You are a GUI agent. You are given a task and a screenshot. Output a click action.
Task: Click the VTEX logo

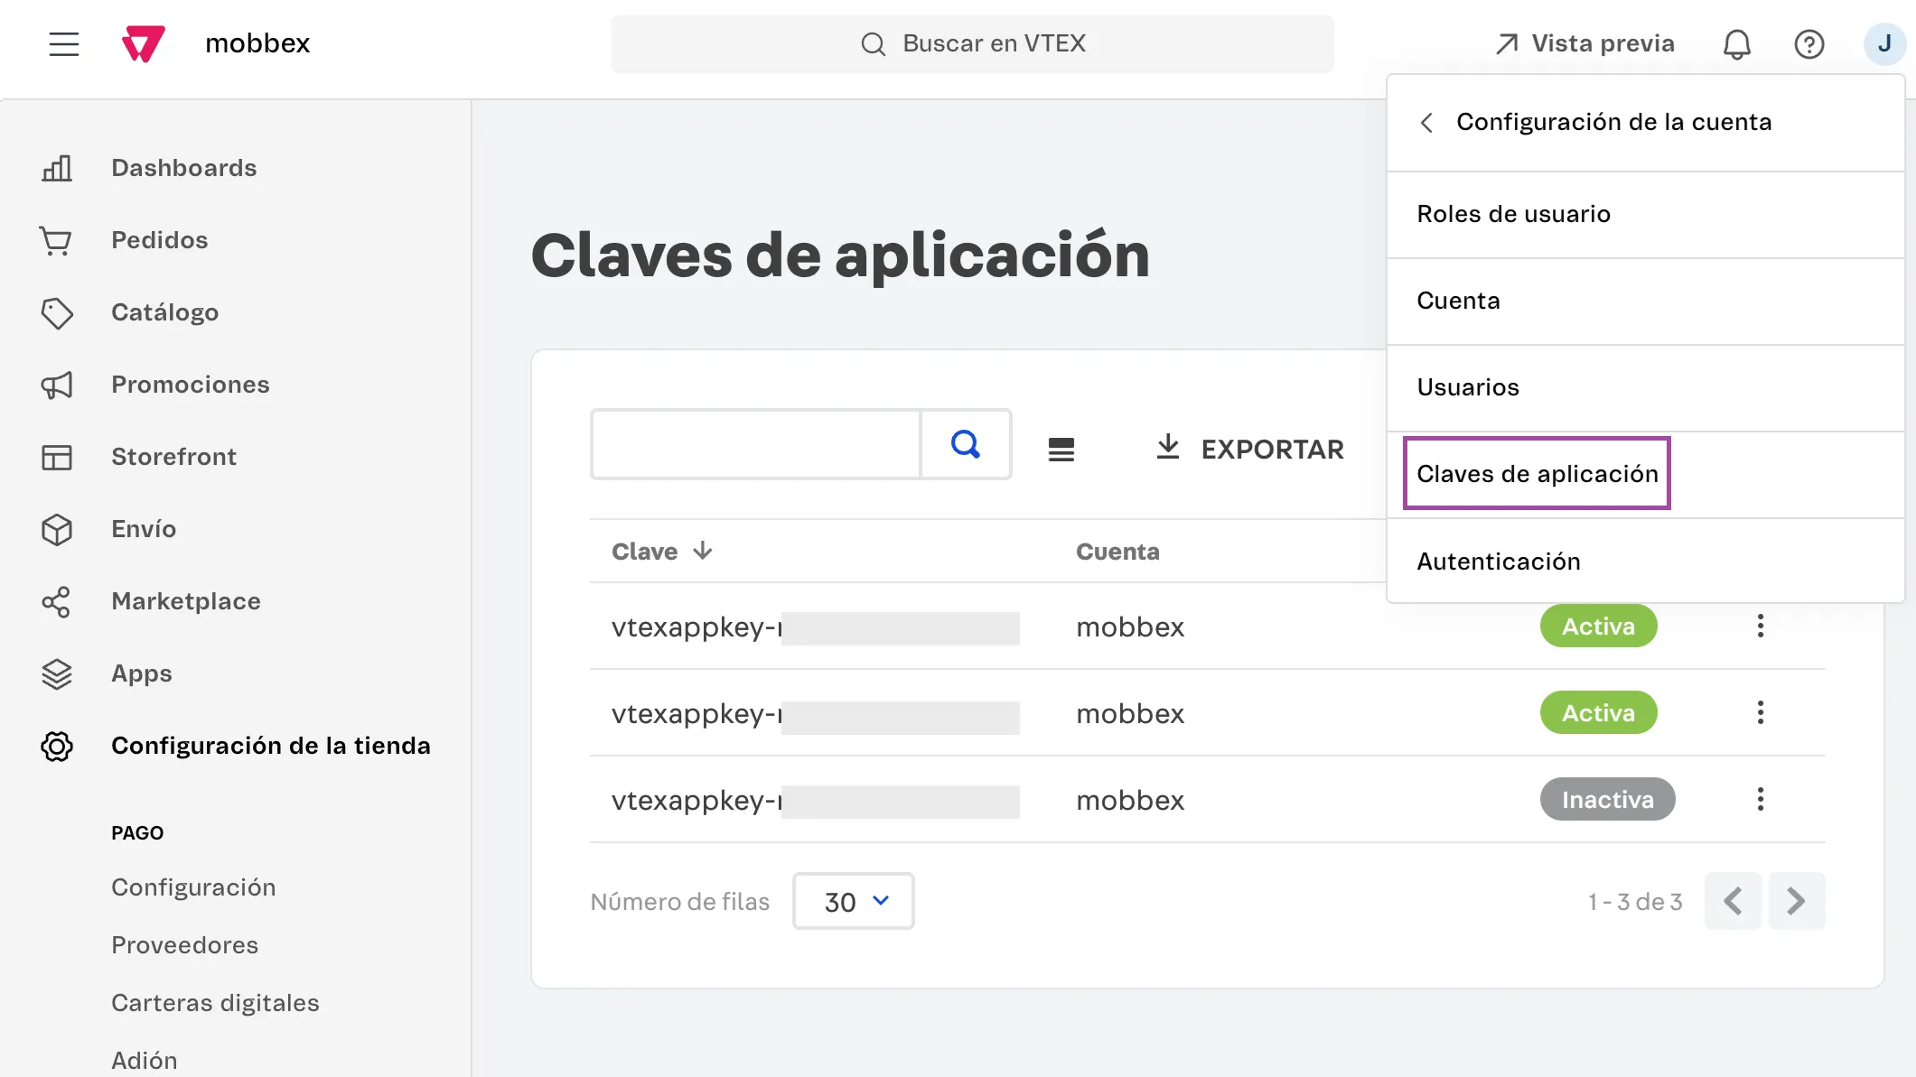(x=144, y=44)
